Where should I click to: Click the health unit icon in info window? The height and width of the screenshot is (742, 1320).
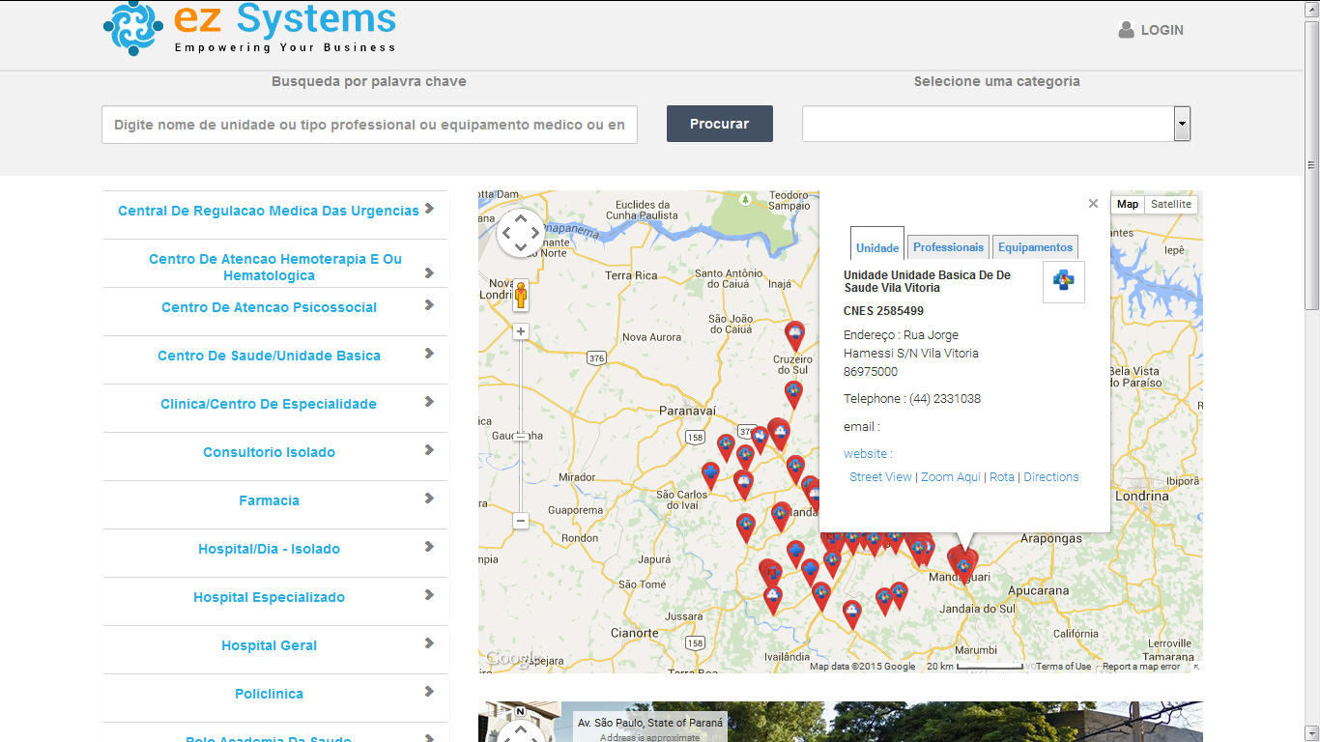[x=1063, y=282]
